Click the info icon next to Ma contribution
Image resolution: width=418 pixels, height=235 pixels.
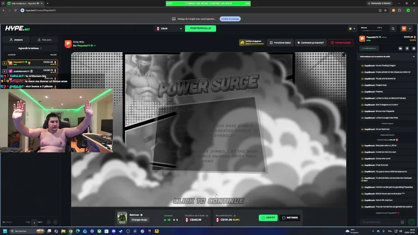235,216
